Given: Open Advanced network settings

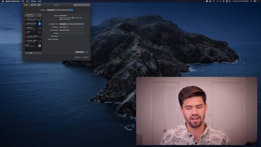Looking at the screenshot, I should tap(80, 52).
